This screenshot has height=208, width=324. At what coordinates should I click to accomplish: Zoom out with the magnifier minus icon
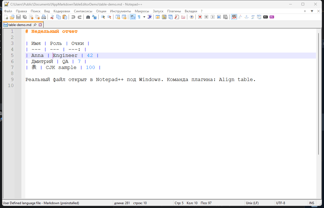tap(109, 17)
